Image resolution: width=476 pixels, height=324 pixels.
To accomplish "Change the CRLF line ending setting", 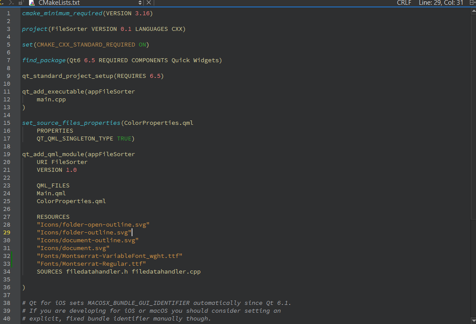I will [x=404, y=3].
